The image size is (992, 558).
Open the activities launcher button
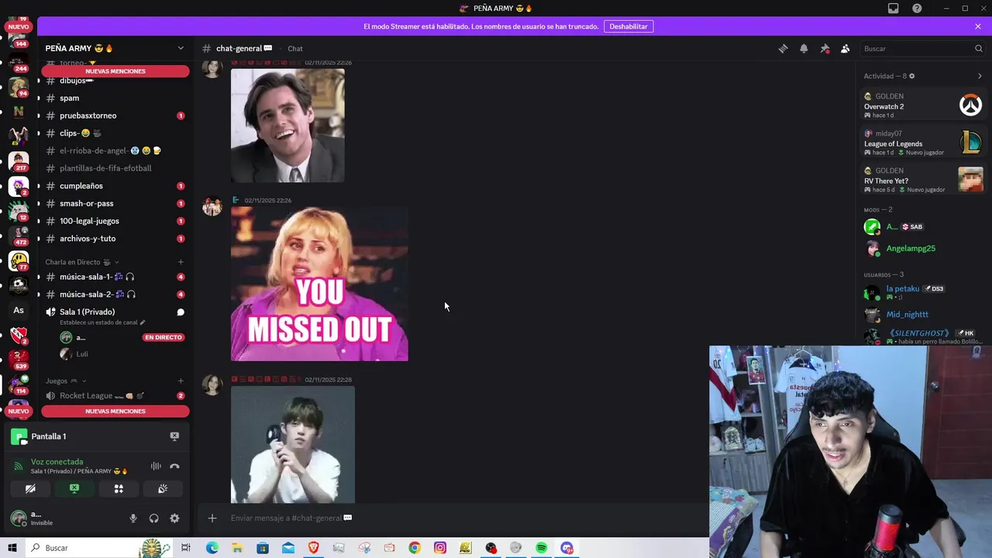(x=119, y=489)
